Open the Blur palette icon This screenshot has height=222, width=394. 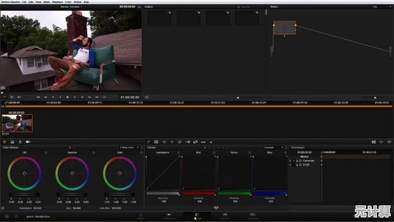click(180, 142)
